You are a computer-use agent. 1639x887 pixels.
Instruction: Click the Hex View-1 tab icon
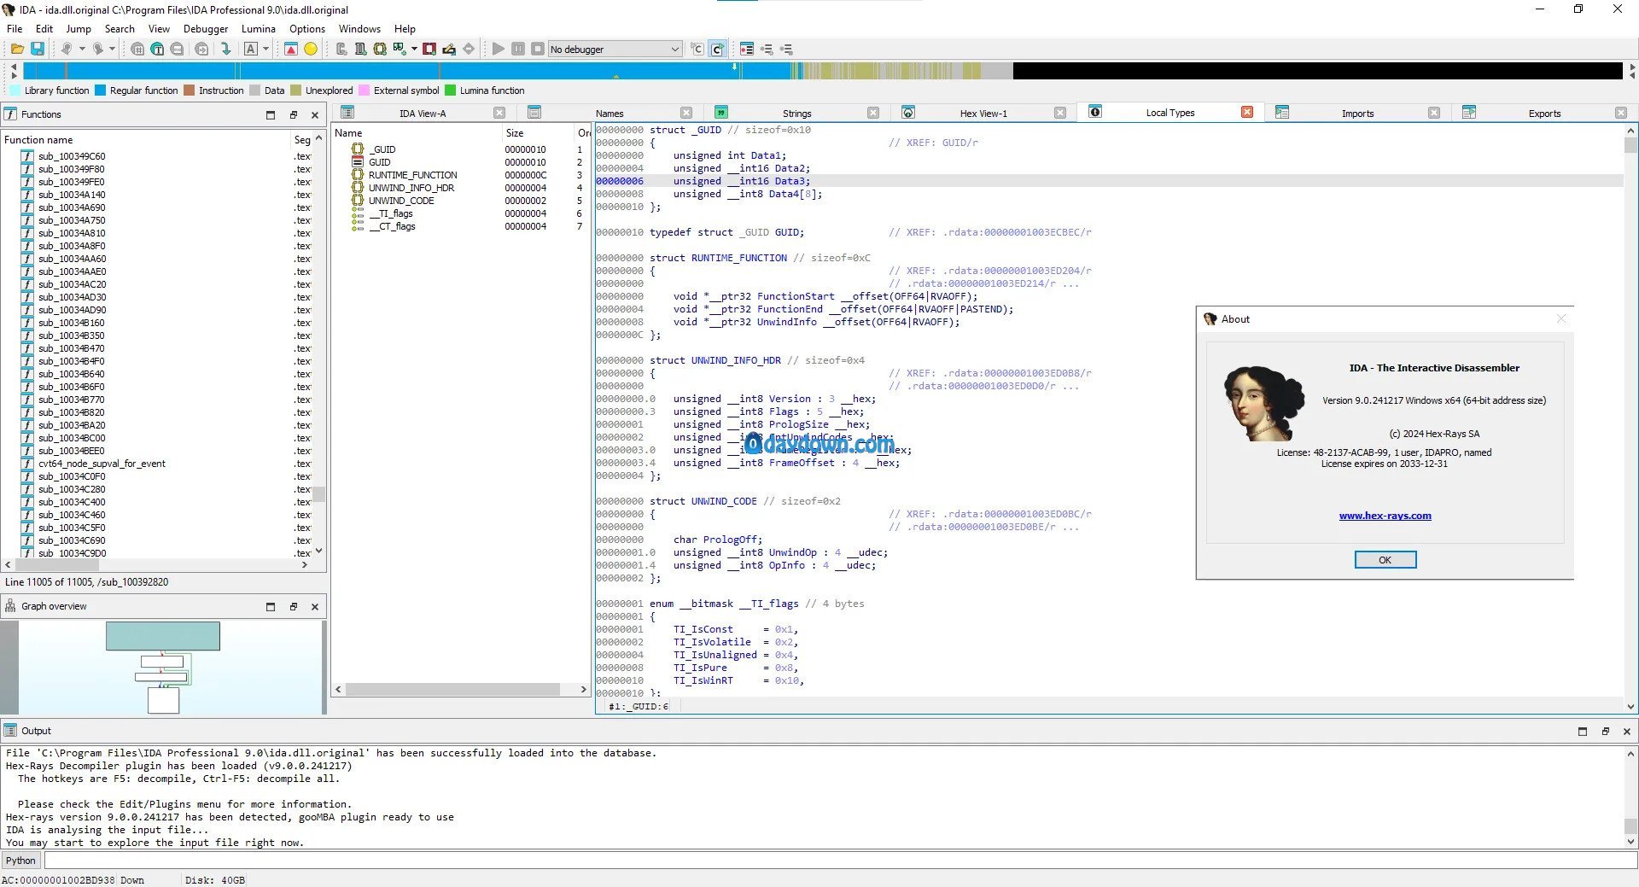[908, 113]
